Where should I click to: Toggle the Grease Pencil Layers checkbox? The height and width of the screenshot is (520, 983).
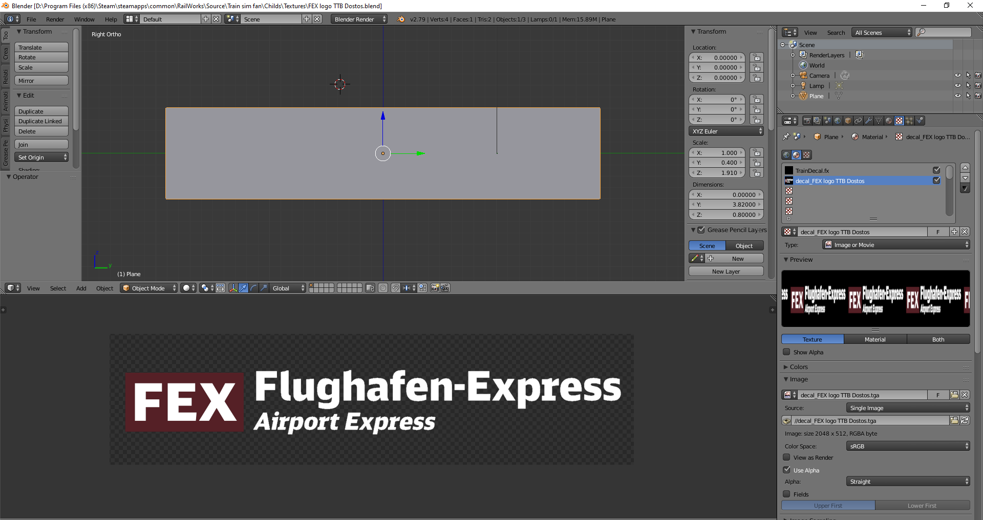tap(701, 230)
